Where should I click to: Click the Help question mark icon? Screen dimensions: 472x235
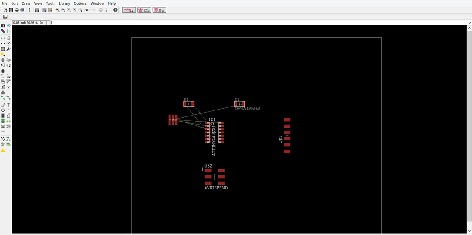[x=115, y=10]
